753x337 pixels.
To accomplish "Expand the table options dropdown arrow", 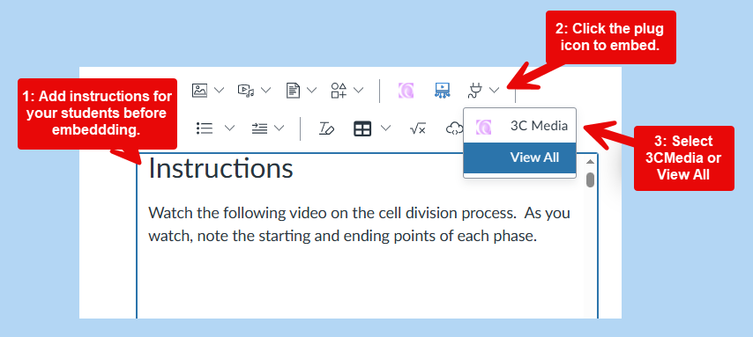I will click(385, 128).
